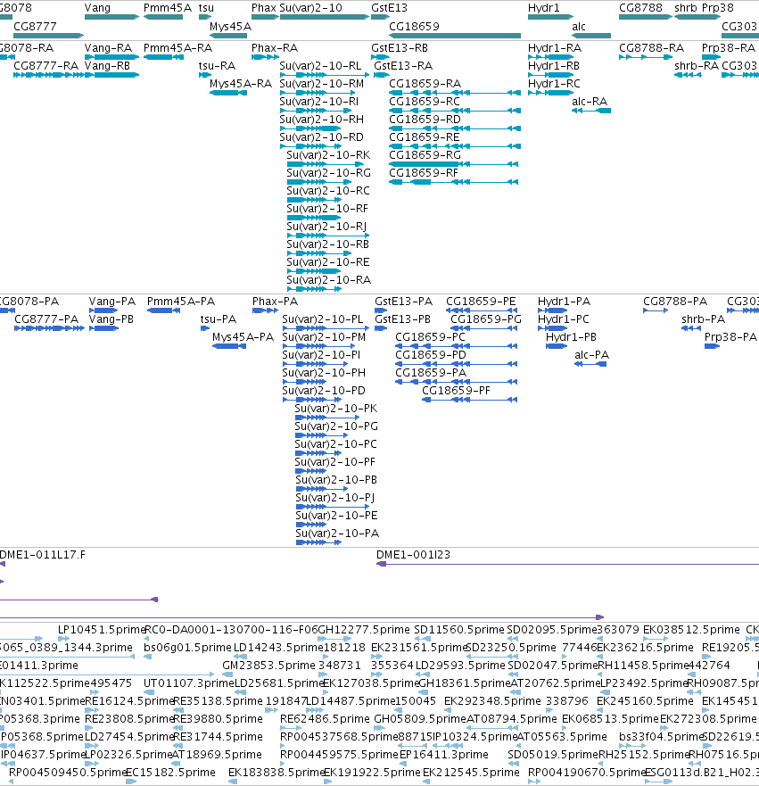Select the Su(var)2-10-PJ protein

pyautogui.click(x=333, y=507)
